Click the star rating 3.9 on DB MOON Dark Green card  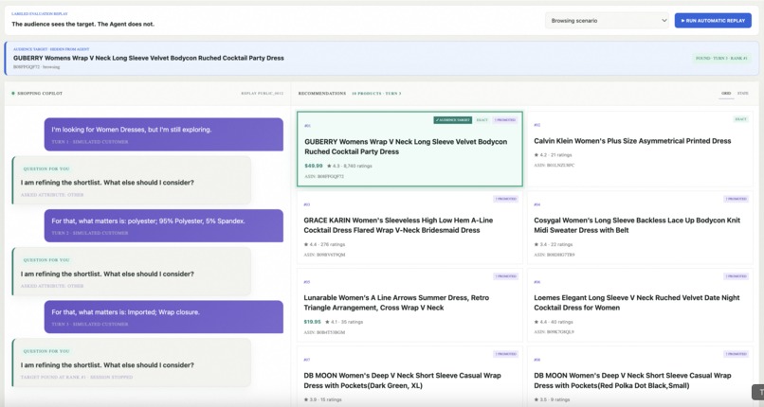(x=322, y=399)
